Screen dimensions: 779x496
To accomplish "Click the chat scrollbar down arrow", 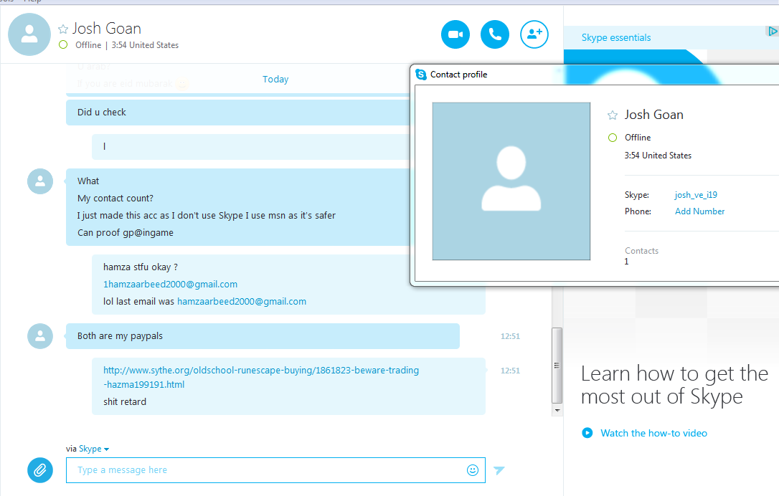I will [557, 411].
